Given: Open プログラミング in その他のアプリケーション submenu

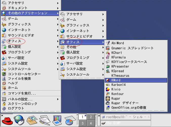Looking at the screenshot, I should pos(82,58).
